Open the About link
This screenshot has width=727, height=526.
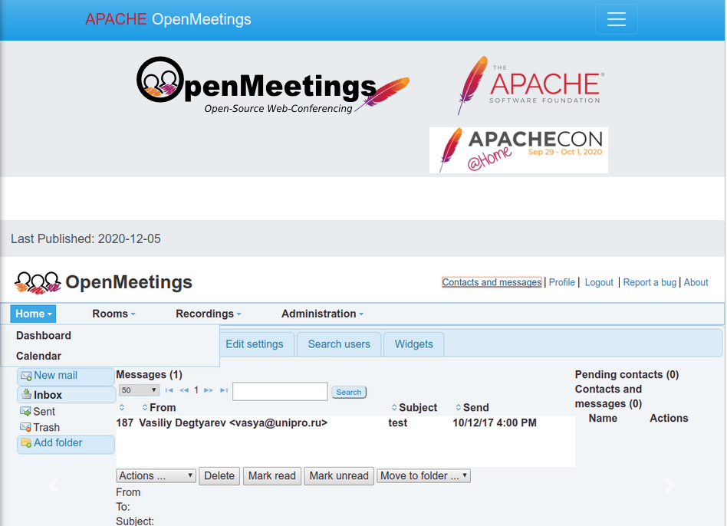(x=696, y=282)
